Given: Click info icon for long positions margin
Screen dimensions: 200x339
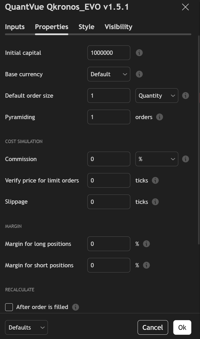Looking at the screenshot, I should coord(146,244).
